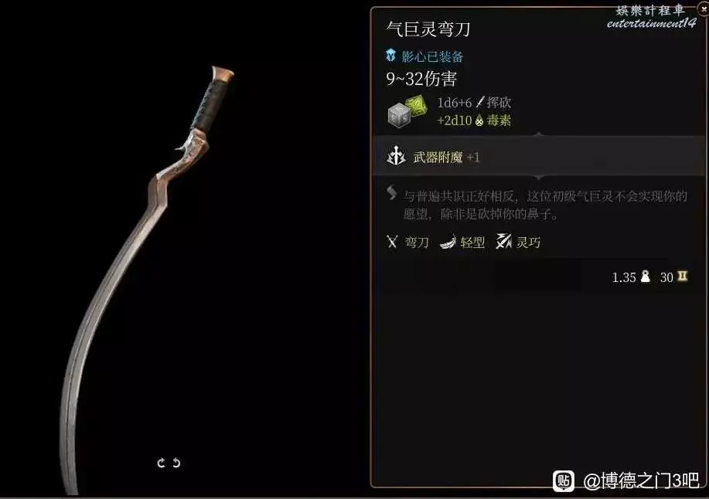Click the 弯刀 crossed swords icon

point(392,242)
